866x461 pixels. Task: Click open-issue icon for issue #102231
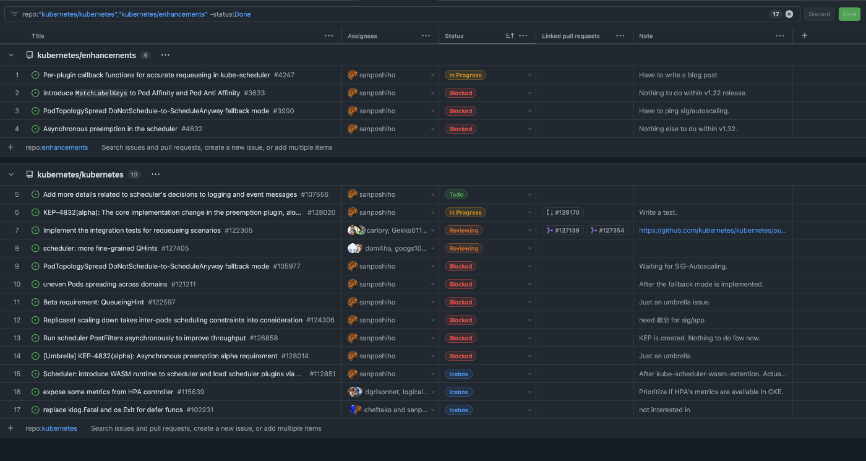(x=35, y=410)
